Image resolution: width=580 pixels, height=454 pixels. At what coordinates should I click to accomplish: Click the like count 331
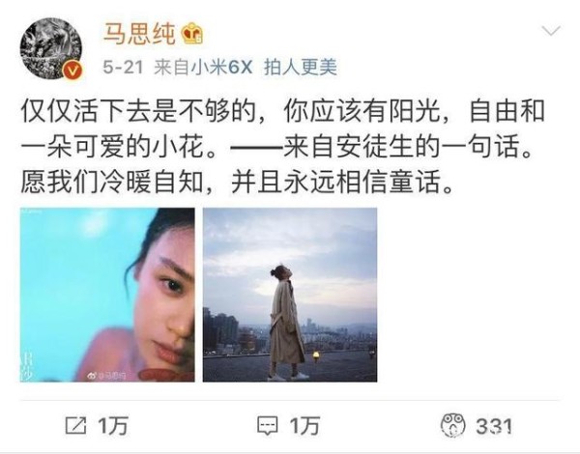(494, 426)
